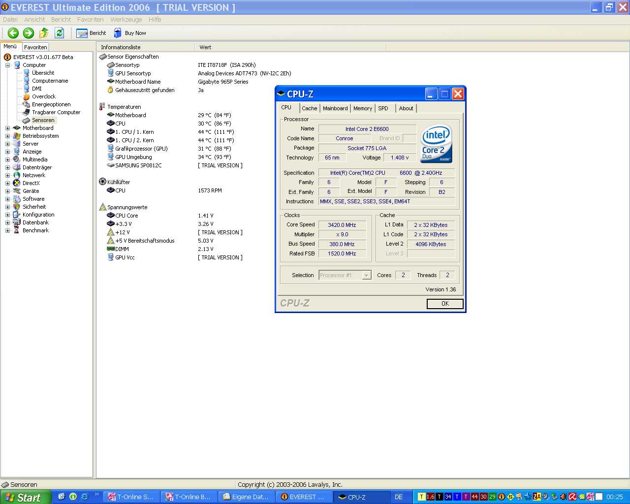Click the Konfiguration icon in the tree
Viewport: 630px width, 504px height.
coord(17,215)
